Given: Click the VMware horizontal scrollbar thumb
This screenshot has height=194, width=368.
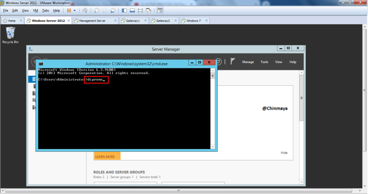Looking at the screenshot, I should [x=179, y=190].
